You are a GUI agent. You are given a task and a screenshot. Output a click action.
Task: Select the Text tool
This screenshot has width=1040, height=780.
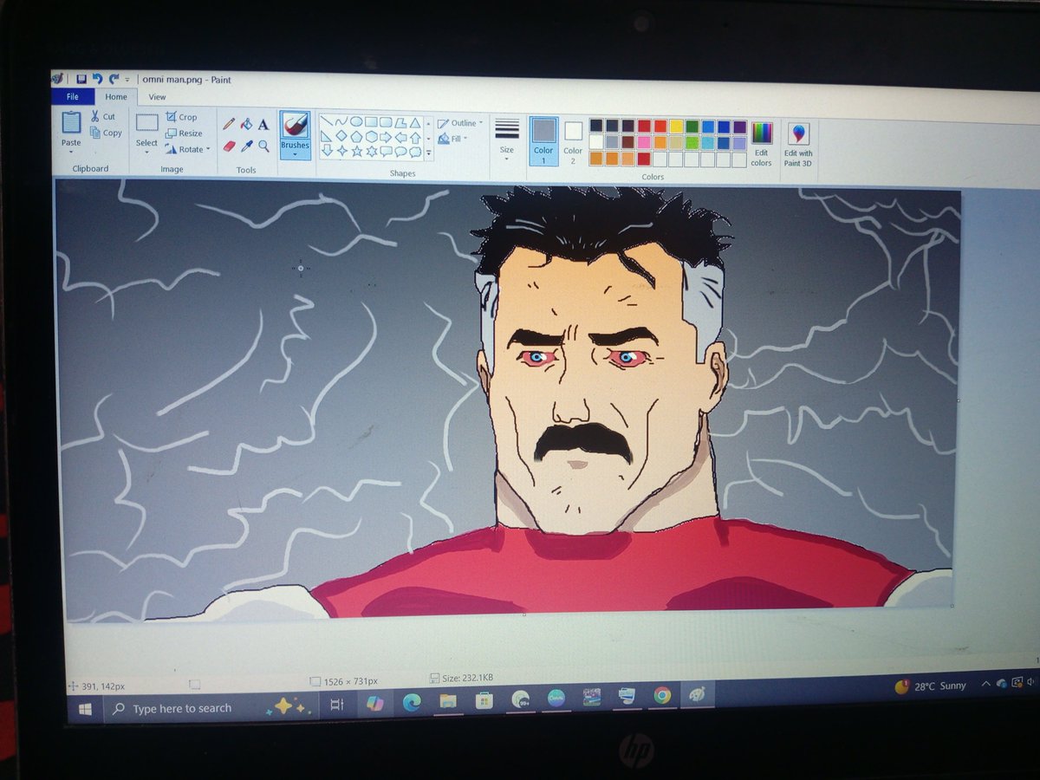(x=263, y=124)
